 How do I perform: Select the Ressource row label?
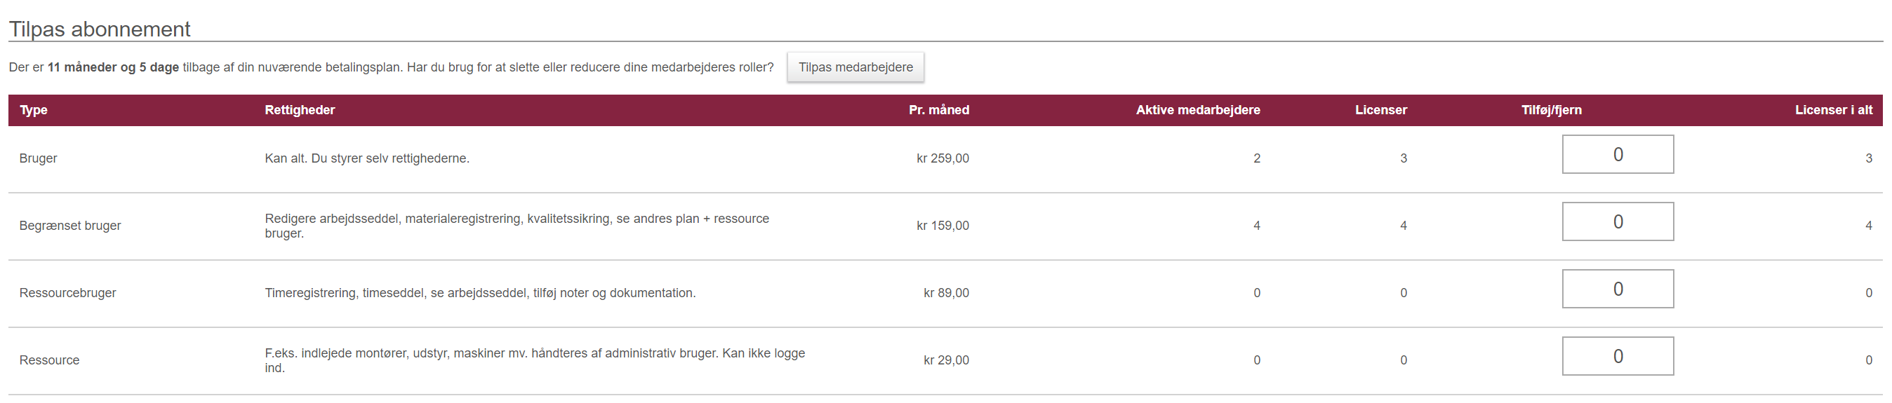coord(49,360)
